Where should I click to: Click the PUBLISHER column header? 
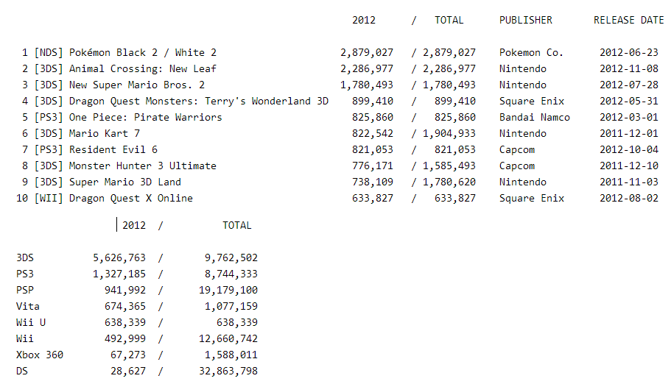(x=525, y=20)
